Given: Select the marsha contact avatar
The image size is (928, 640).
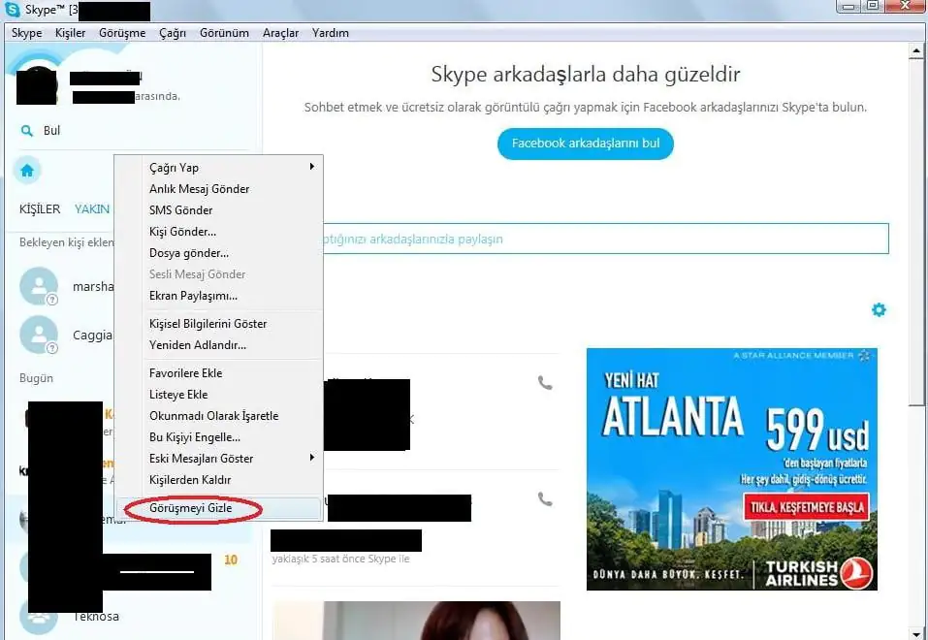Looking at the screenshot, I should pos(39,287).
